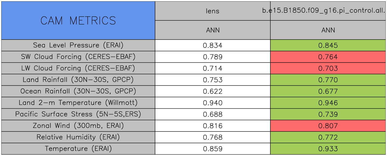Click the green cell showing 0.933
This screenshot has width=387, height=156.
[x=328, y=149]
